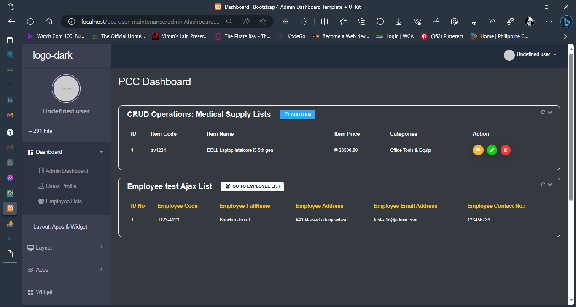
Task: Collapse the Dashboard sidebar menu
Action: 66,152
